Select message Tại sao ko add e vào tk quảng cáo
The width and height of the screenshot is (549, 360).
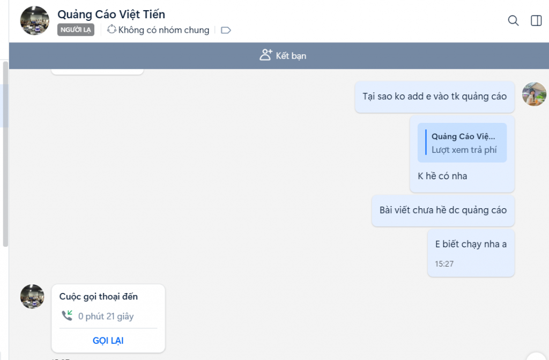coord(434,97)
